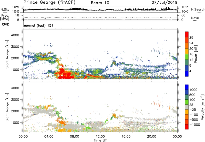Click "-500" on the velocity colorbar
The width and height of the screenshot is (205, 142).
[193, 120]
